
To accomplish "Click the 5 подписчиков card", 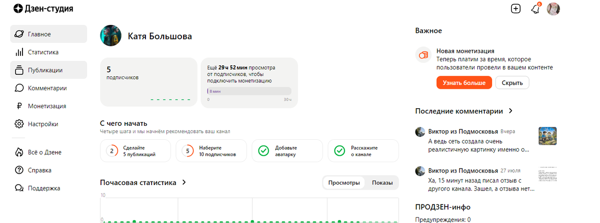I will pyautogui.click(x=148, y=82).
